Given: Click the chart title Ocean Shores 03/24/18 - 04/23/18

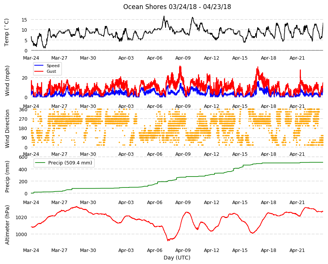Looking at the screenshot, I should [177, 7].
